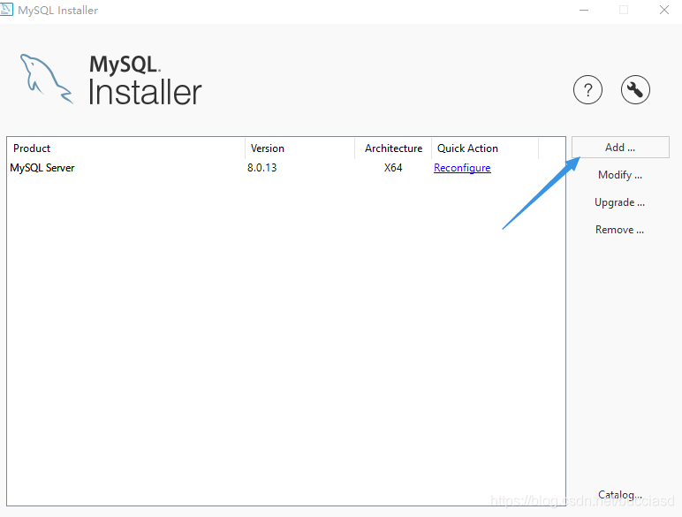Click the 8.0.13 version cell
Viewport: 682px width, 517px height.
pyautogui.click(x=261, y=168)
